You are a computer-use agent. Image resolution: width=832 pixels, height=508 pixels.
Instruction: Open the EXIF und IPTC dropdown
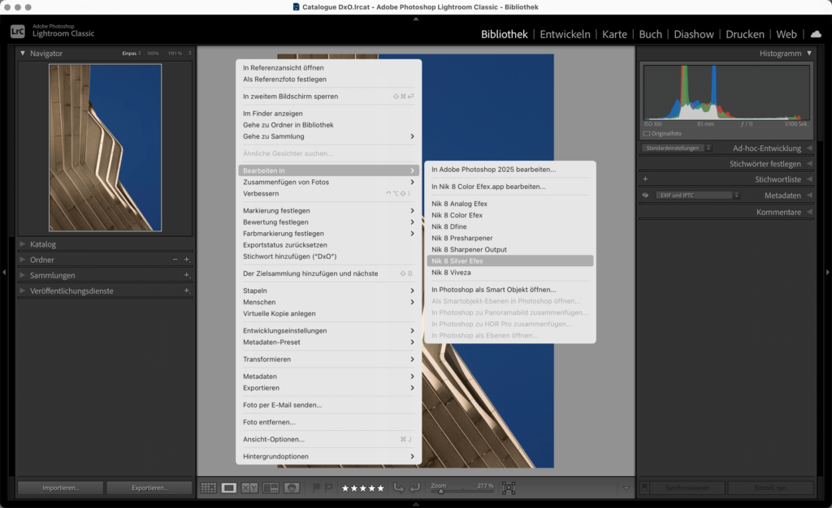697,195
